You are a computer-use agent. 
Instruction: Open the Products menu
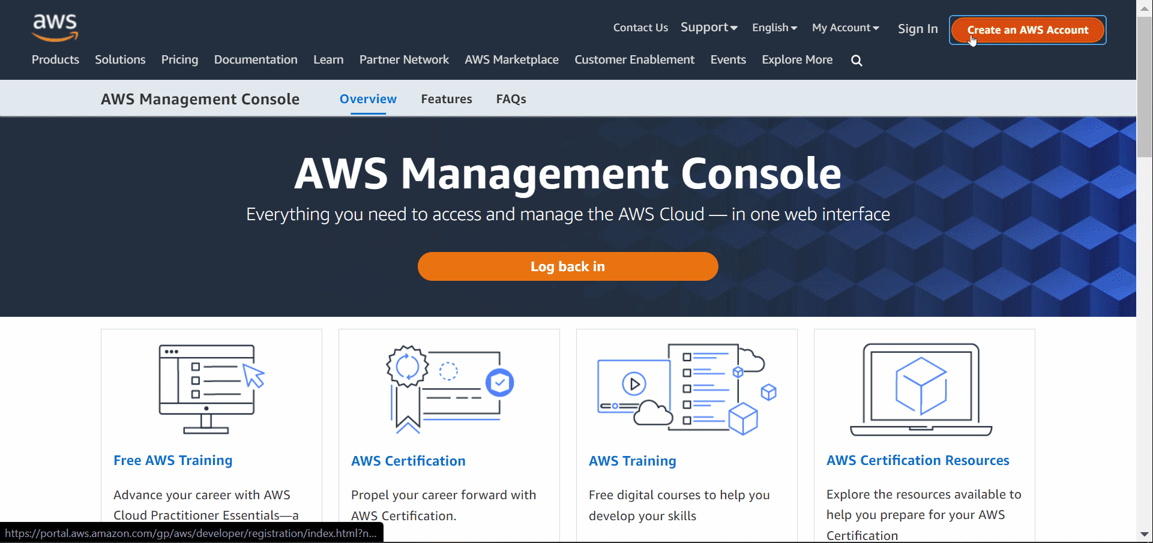click(x=55, y=59)
